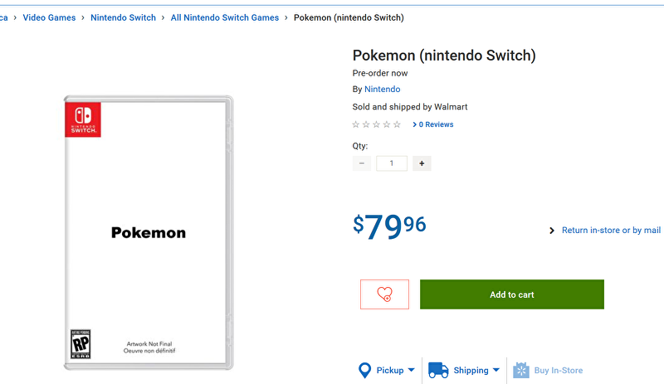
Task: Click the Buy In-Store icon
Action: 521,370
